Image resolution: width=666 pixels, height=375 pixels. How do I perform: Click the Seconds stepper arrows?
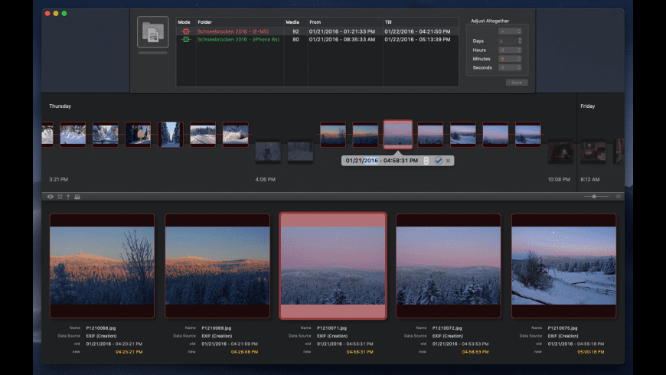(x=520, y=67)
